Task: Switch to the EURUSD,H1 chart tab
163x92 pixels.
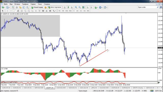Action: (x=17, y=88)
